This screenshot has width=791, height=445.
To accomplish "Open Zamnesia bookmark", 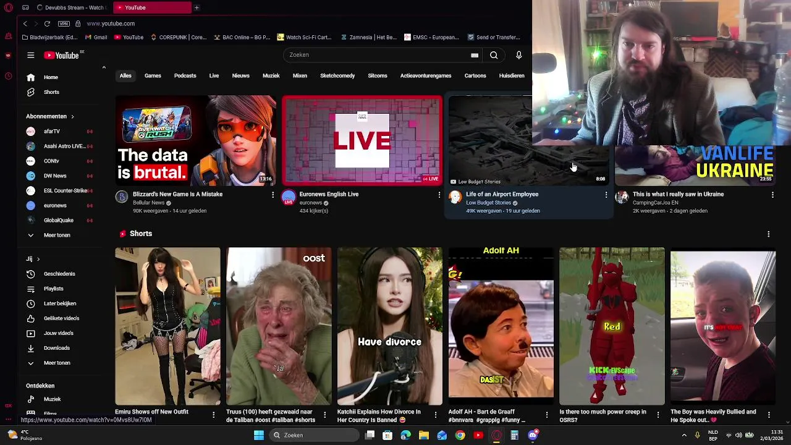I will pyautogui.click(x=368, y=37).
